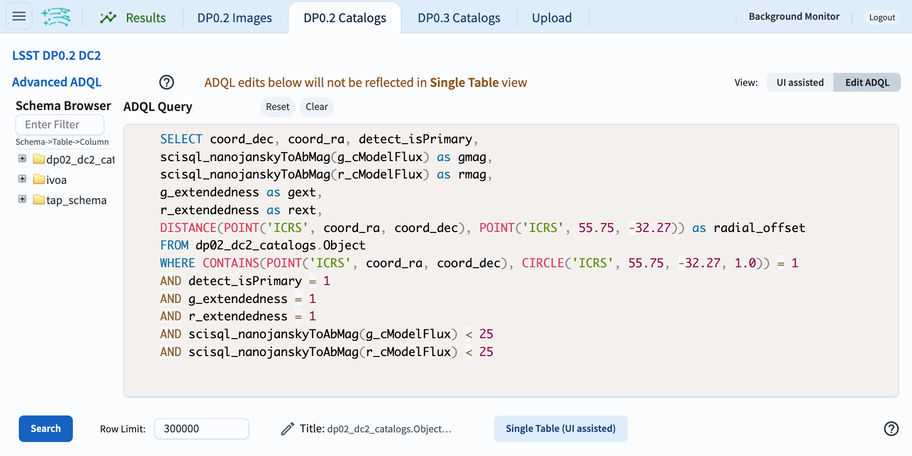Viewport: 912px width, 456px height.
Task: Select the Edit ADQL view toggle
Action: (x=867, y=82)
